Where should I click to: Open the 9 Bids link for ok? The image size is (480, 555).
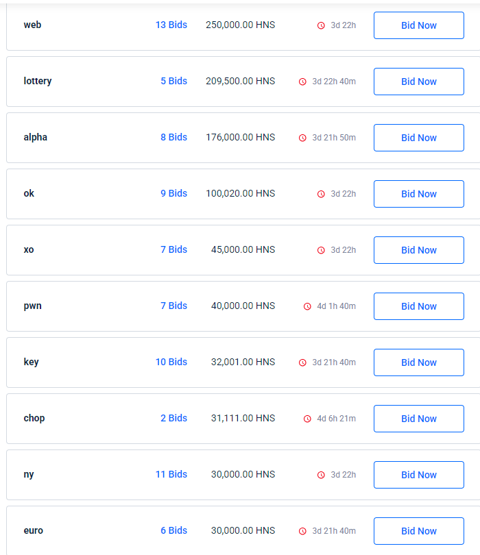click(173, 193)
